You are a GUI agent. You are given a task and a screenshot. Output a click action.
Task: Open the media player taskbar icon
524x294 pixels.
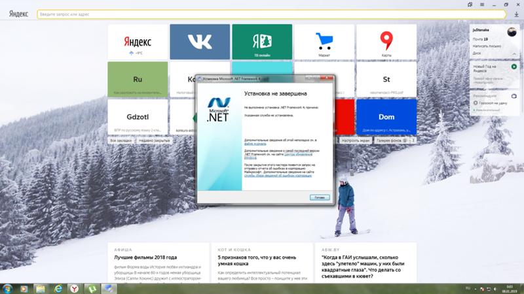24,289
